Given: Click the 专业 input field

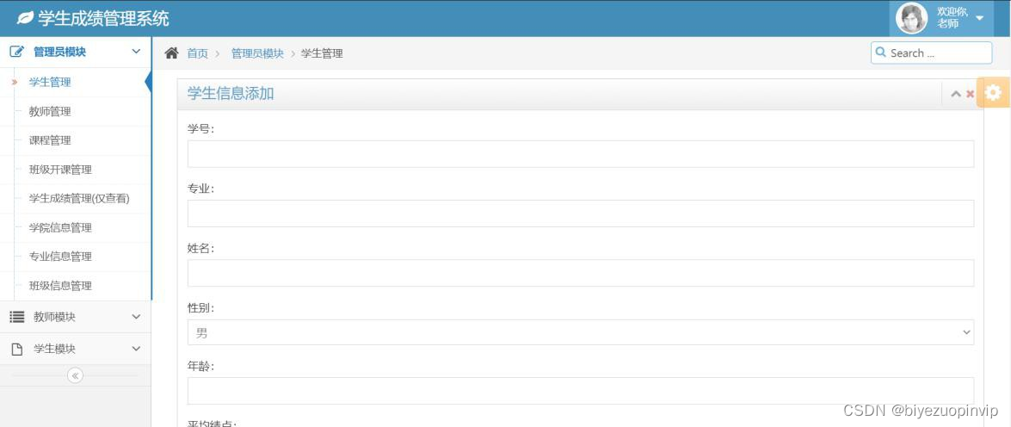Looking at the screenshot, I should tap(580, 213).
